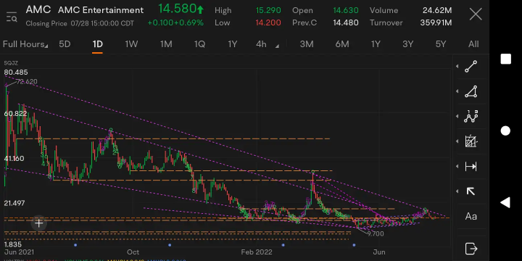
Task: Select the arrow pointer annotation tool
Action: click(471, 191)
